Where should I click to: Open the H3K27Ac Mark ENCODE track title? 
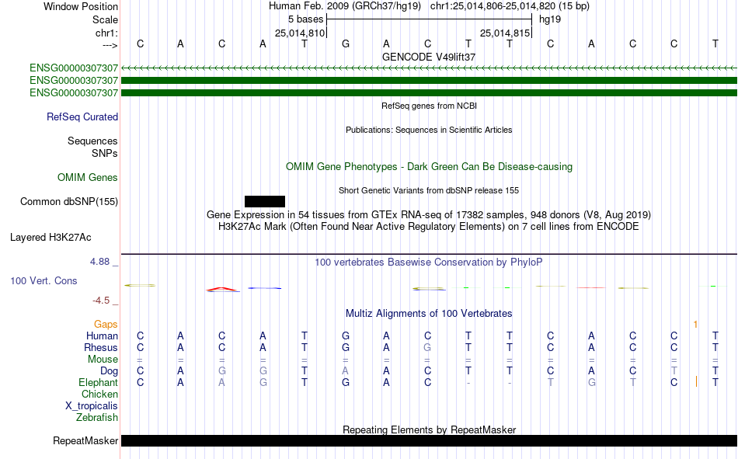(x=429, y=227)
